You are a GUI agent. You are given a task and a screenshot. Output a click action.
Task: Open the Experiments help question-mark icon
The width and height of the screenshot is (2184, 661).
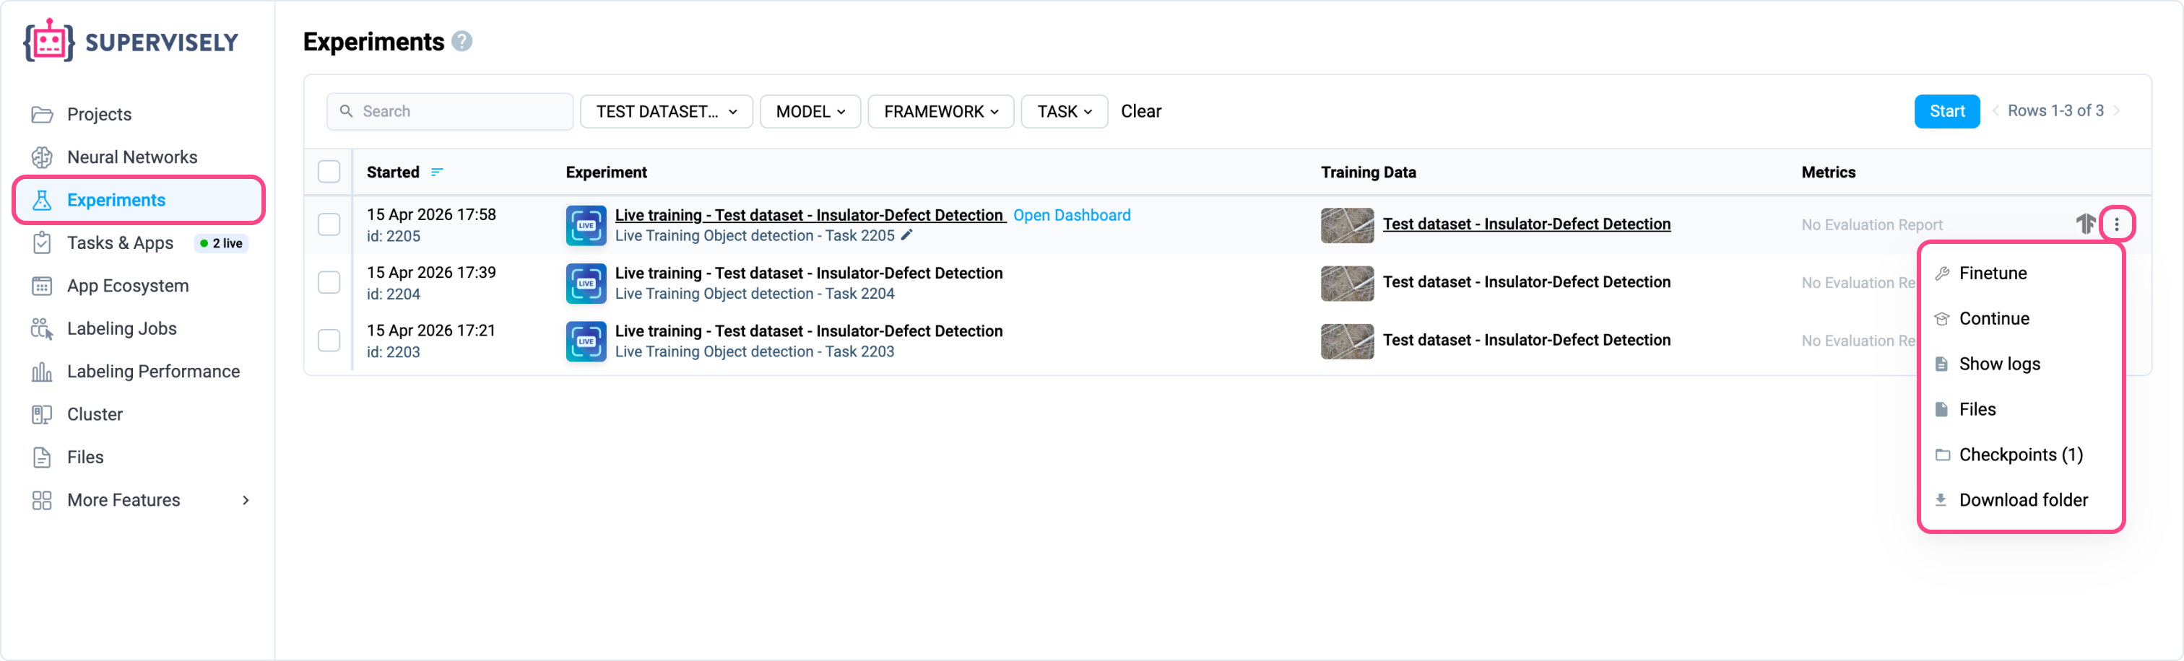pyautogui.click(x=462, y=40)
